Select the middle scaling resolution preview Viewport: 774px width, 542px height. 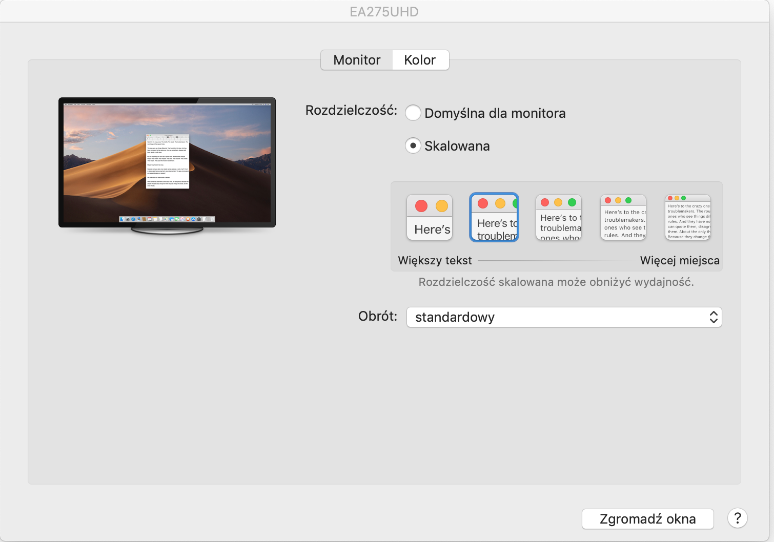tap(559, 217)
